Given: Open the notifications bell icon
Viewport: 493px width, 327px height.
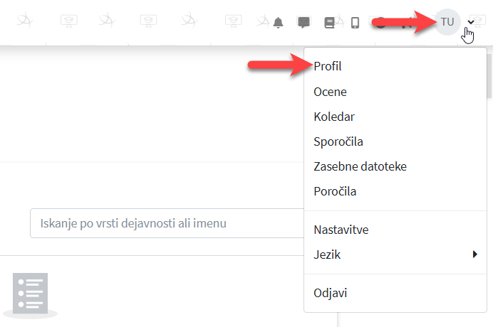Looking at the screenshot, I should [x=278, y=23].
